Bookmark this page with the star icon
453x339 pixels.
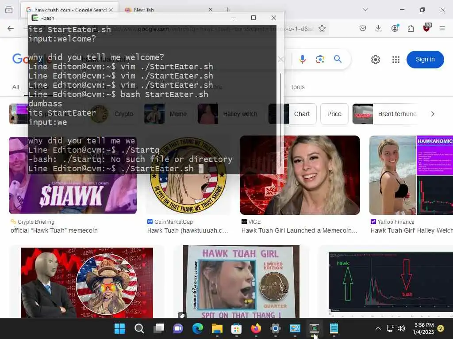322,28
